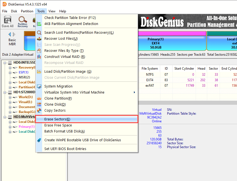Click the Save All toolbar icon
This screenshot has width=237, height=181.
pos(7,21)
